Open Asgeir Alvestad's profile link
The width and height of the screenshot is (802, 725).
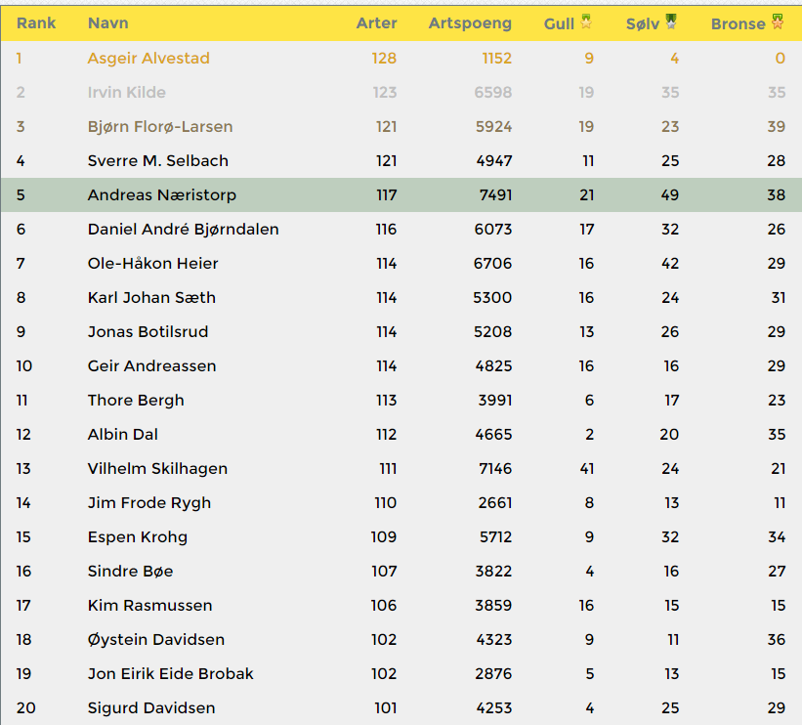[x=148, y=59]
